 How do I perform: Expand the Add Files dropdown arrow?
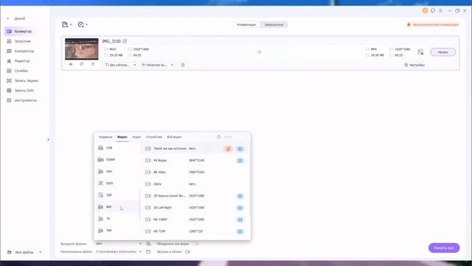(x=71, y=24)
